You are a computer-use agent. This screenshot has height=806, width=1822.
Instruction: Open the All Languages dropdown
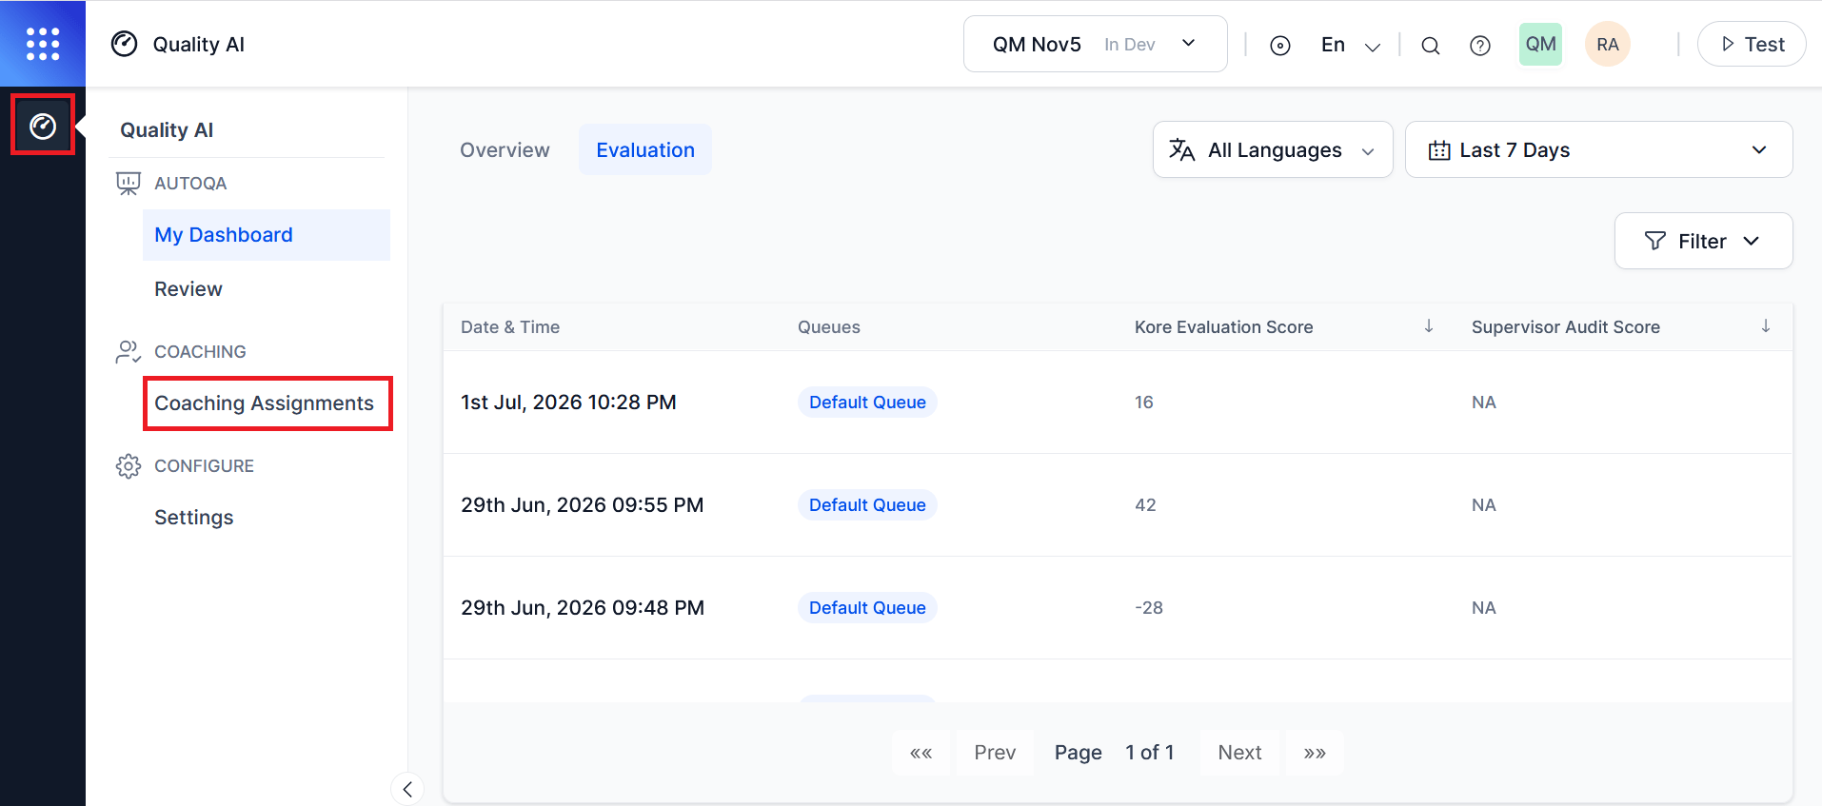(1273, 149)
